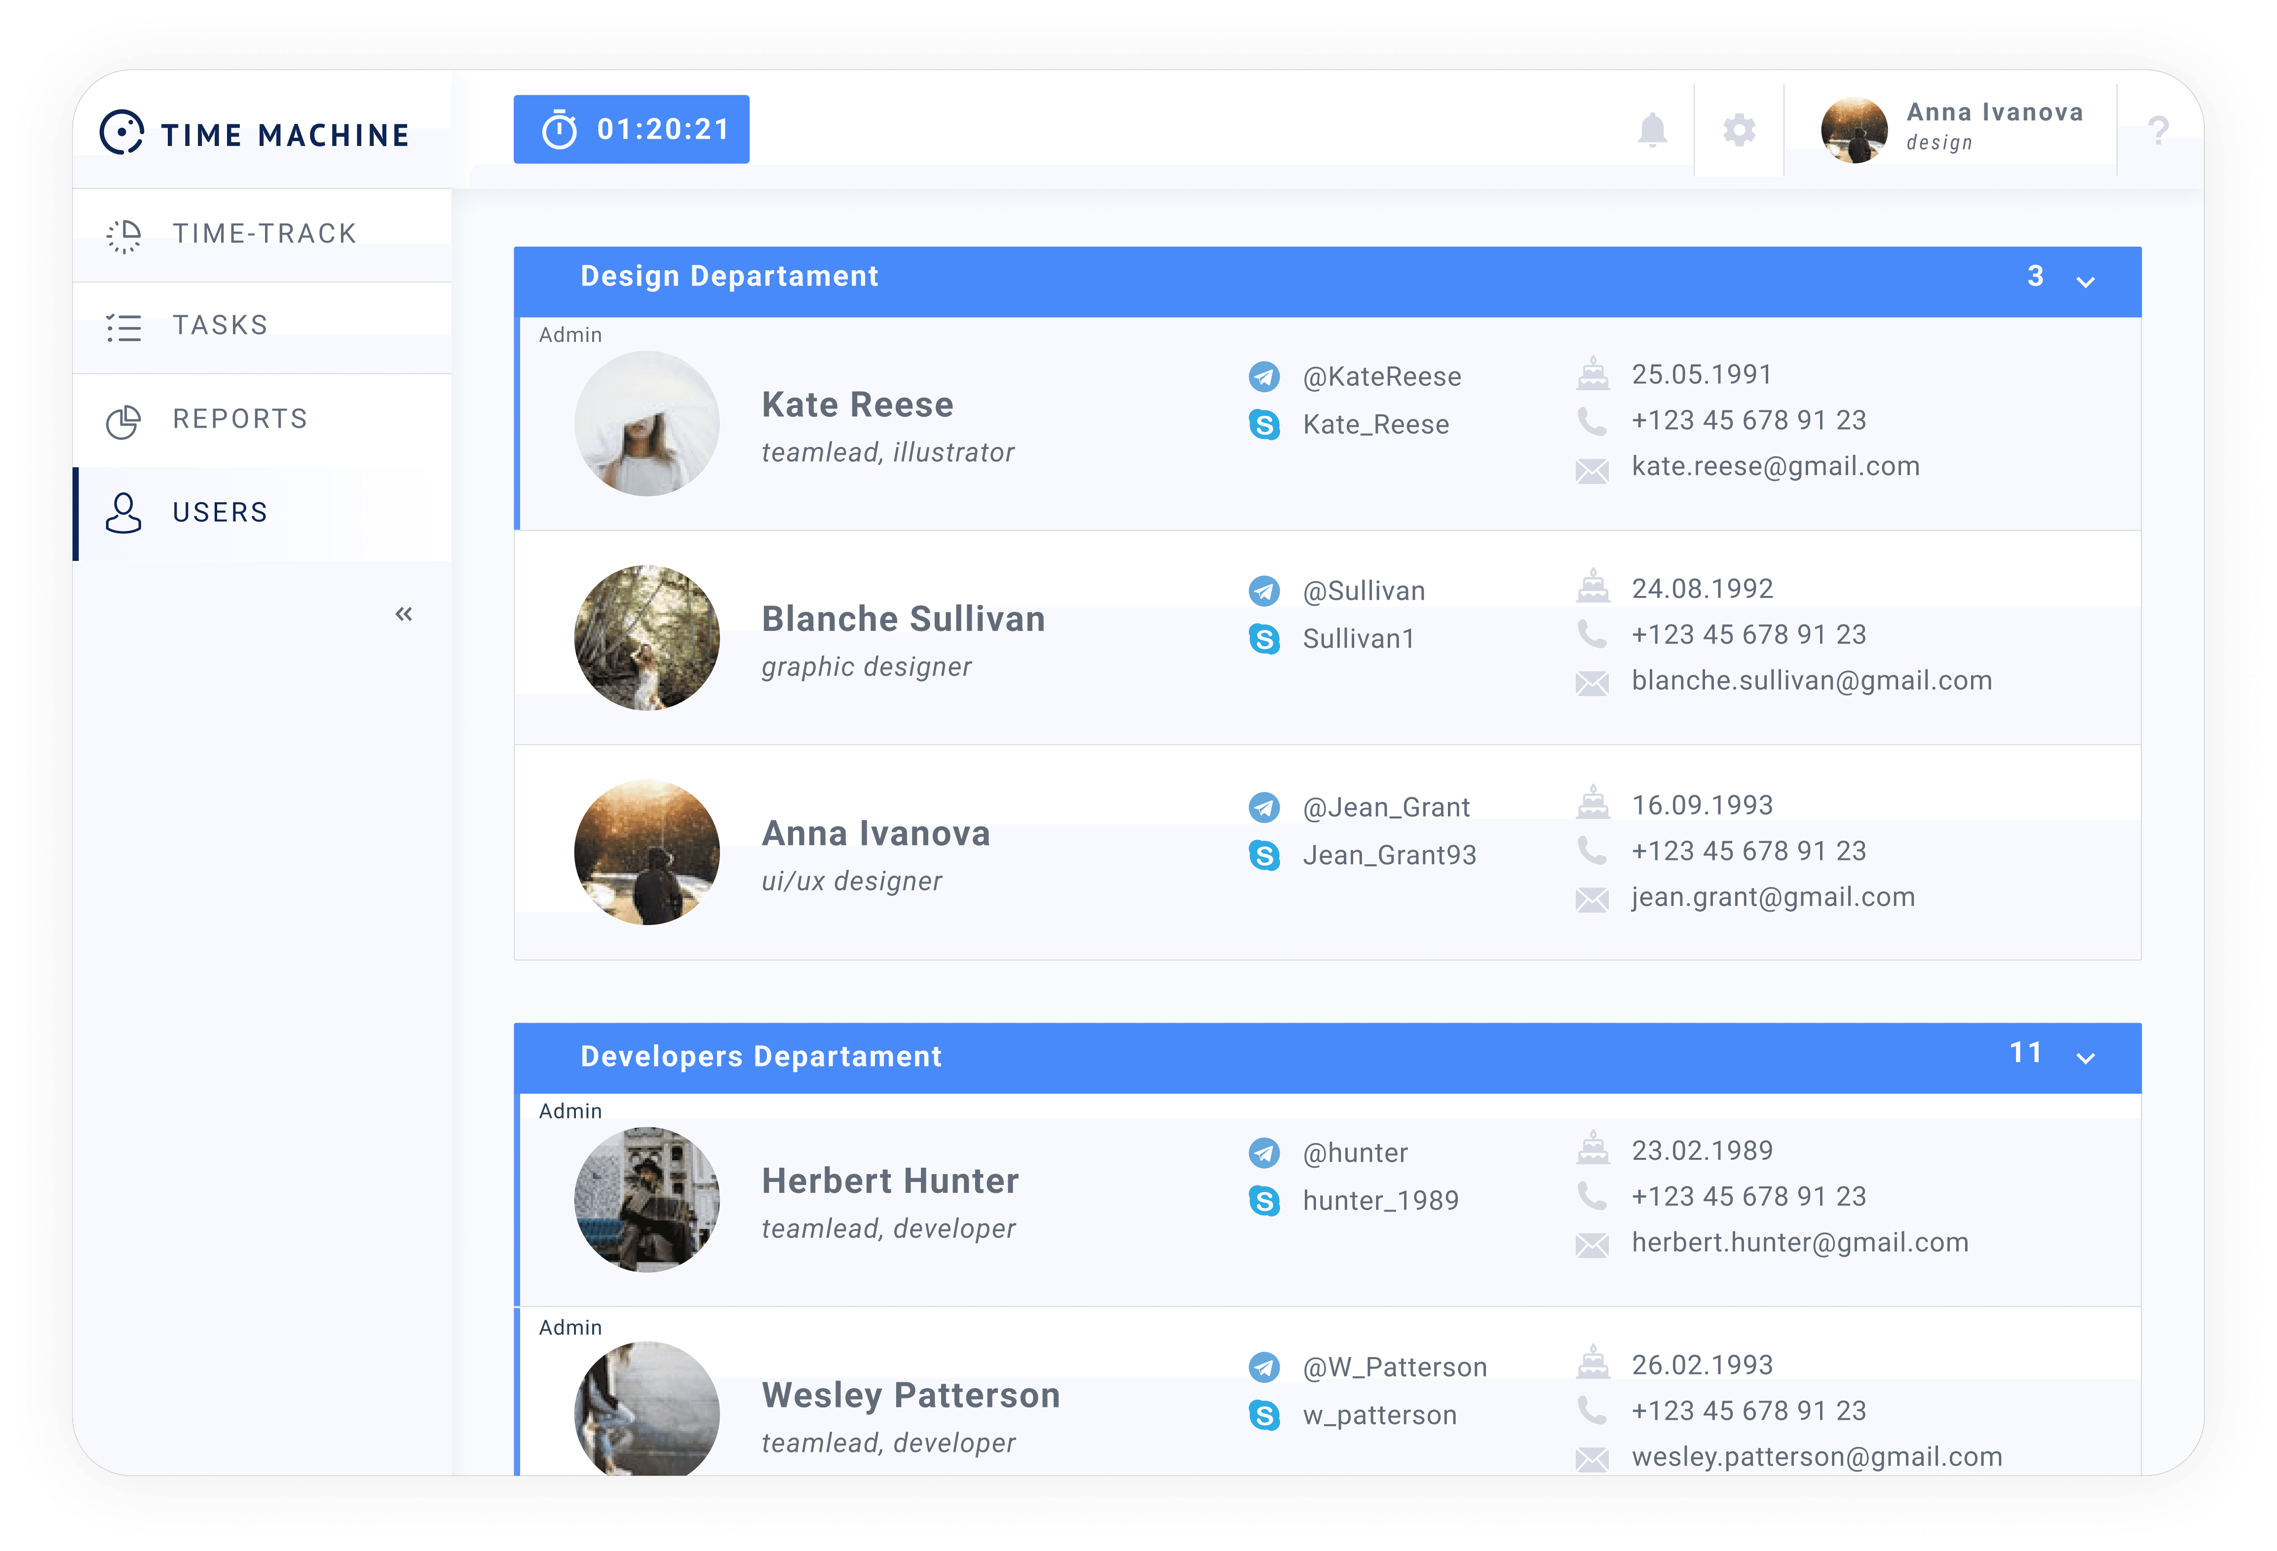Collapse the Design Departament section chevron
The image size is (2277, 1551).
(2086, 282)
